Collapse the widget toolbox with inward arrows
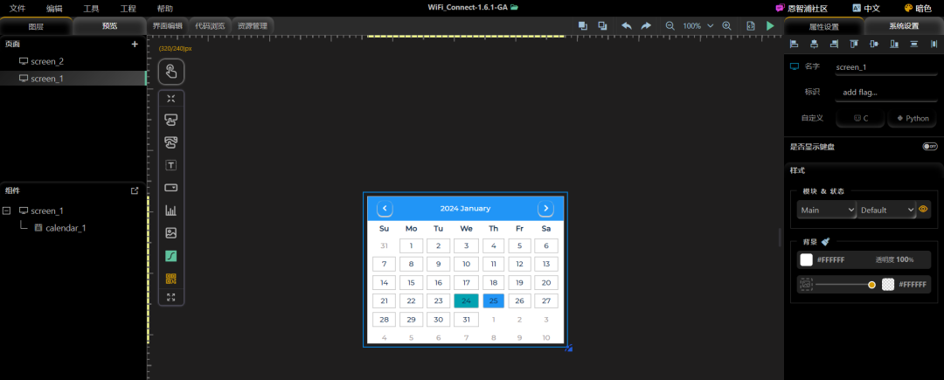 [x=171, y=99]
